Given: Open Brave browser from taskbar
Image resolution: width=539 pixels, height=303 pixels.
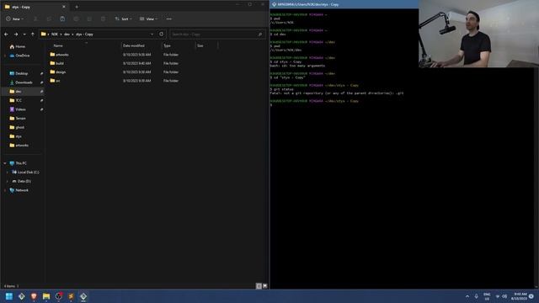Looking at the screenshot, I should point(34,296).
